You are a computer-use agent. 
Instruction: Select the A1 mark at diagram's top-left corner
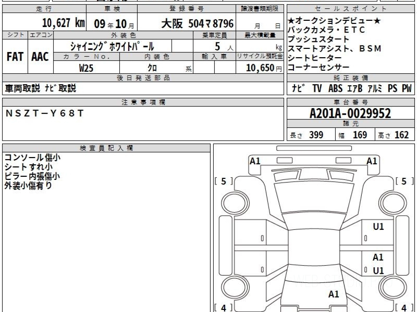(x=255, y=161)
